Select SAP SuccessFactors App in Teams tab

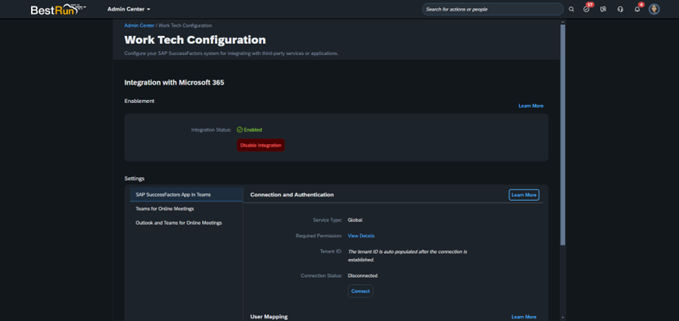point(186,194)
